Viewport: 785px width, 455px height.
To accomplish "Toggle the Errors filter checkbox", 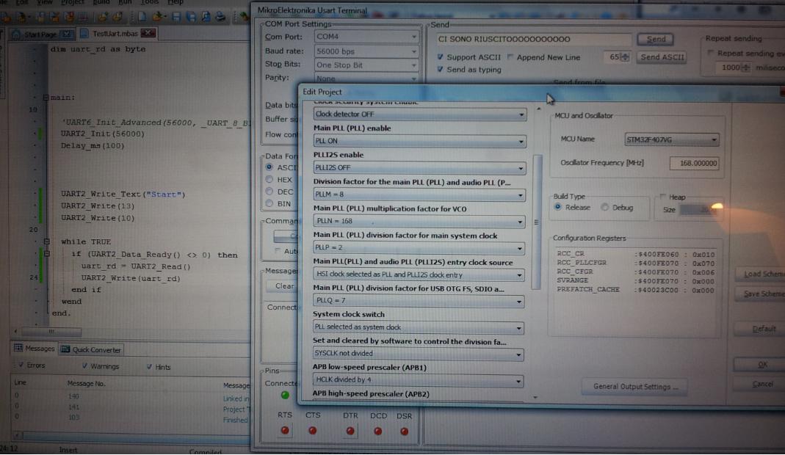I will pos(21,365).
